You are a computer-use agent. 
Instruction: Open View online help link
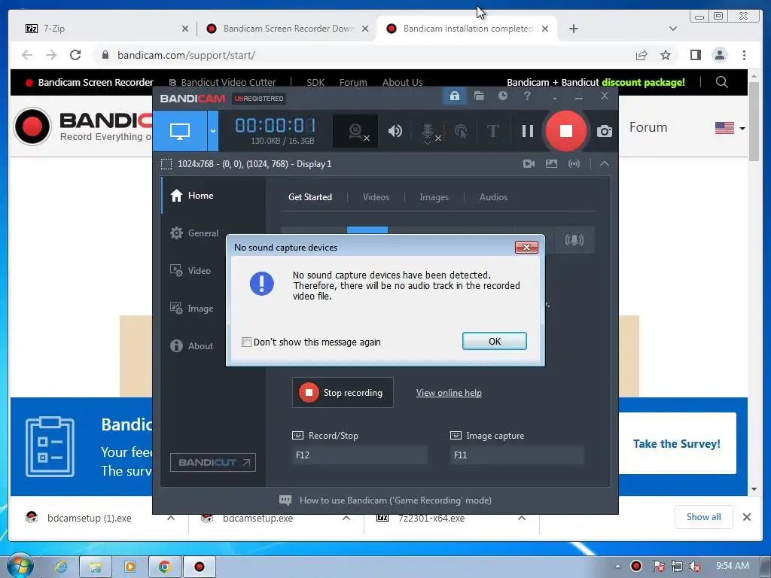tap(449, 393)
